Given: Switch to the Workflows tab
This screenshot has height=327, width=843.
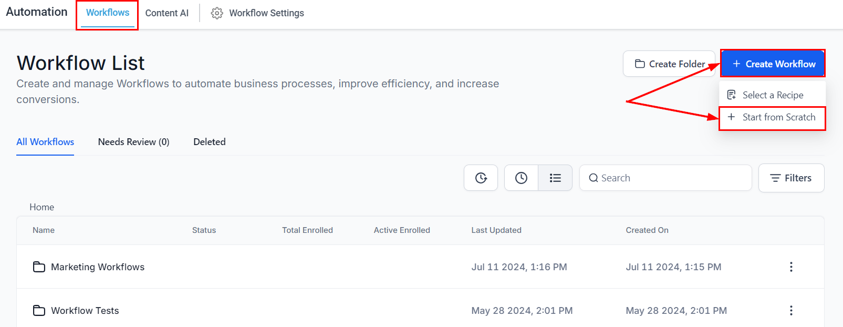Looking at the screenshot, I should [108, 13].
